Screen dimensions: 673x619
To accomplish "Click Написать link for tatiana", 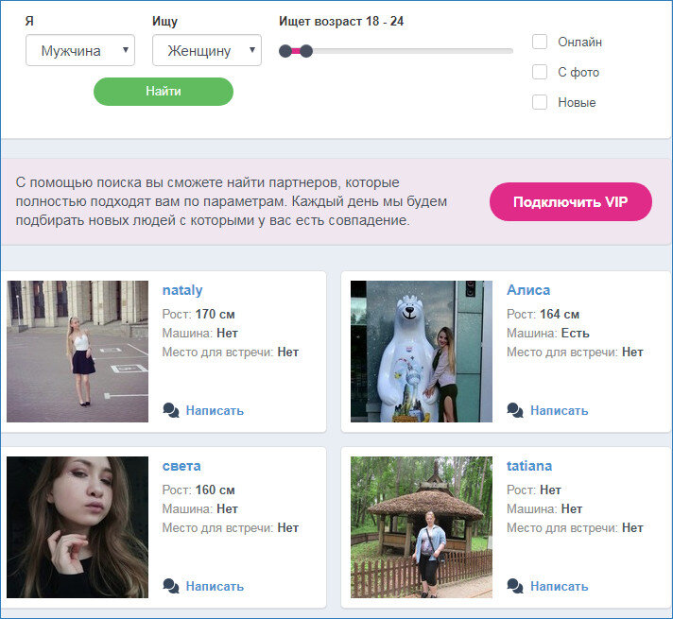I will pos(560,586).
